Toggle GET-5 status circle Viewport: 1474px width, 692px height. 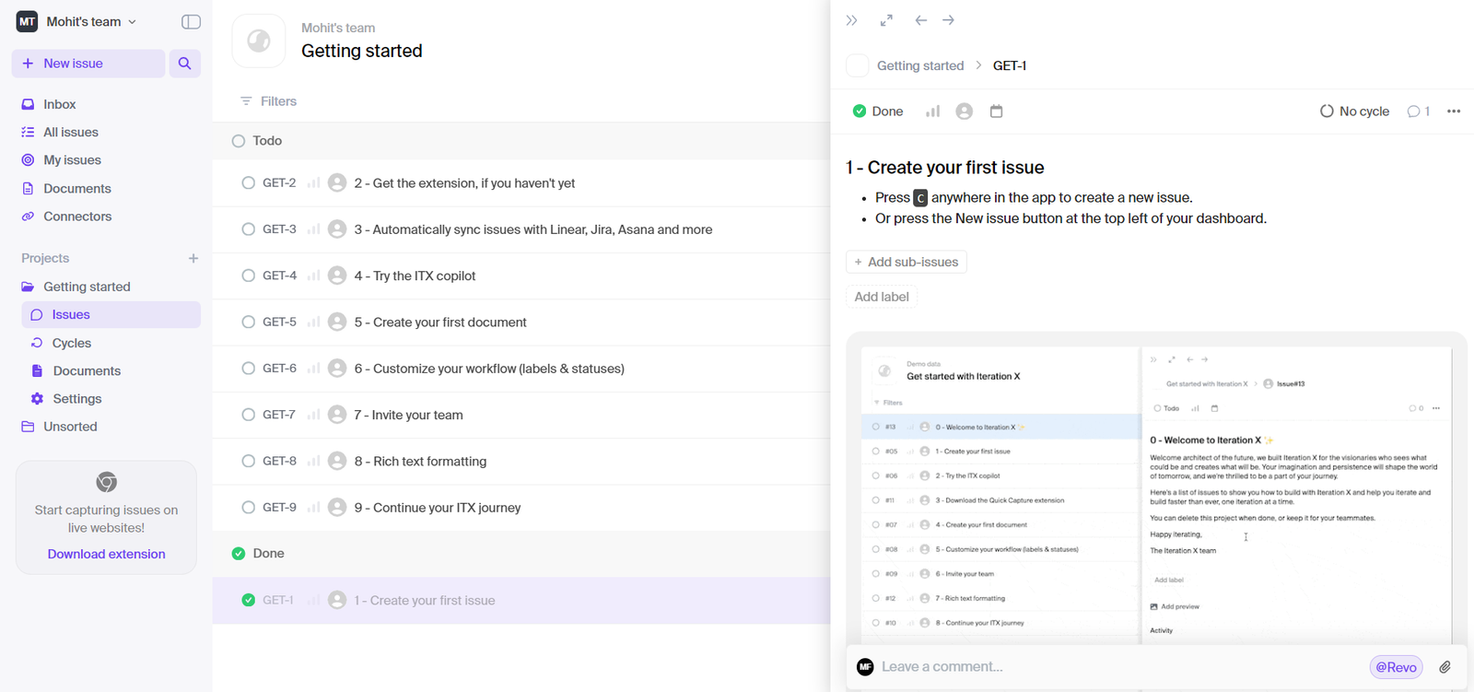coord(248,323)
